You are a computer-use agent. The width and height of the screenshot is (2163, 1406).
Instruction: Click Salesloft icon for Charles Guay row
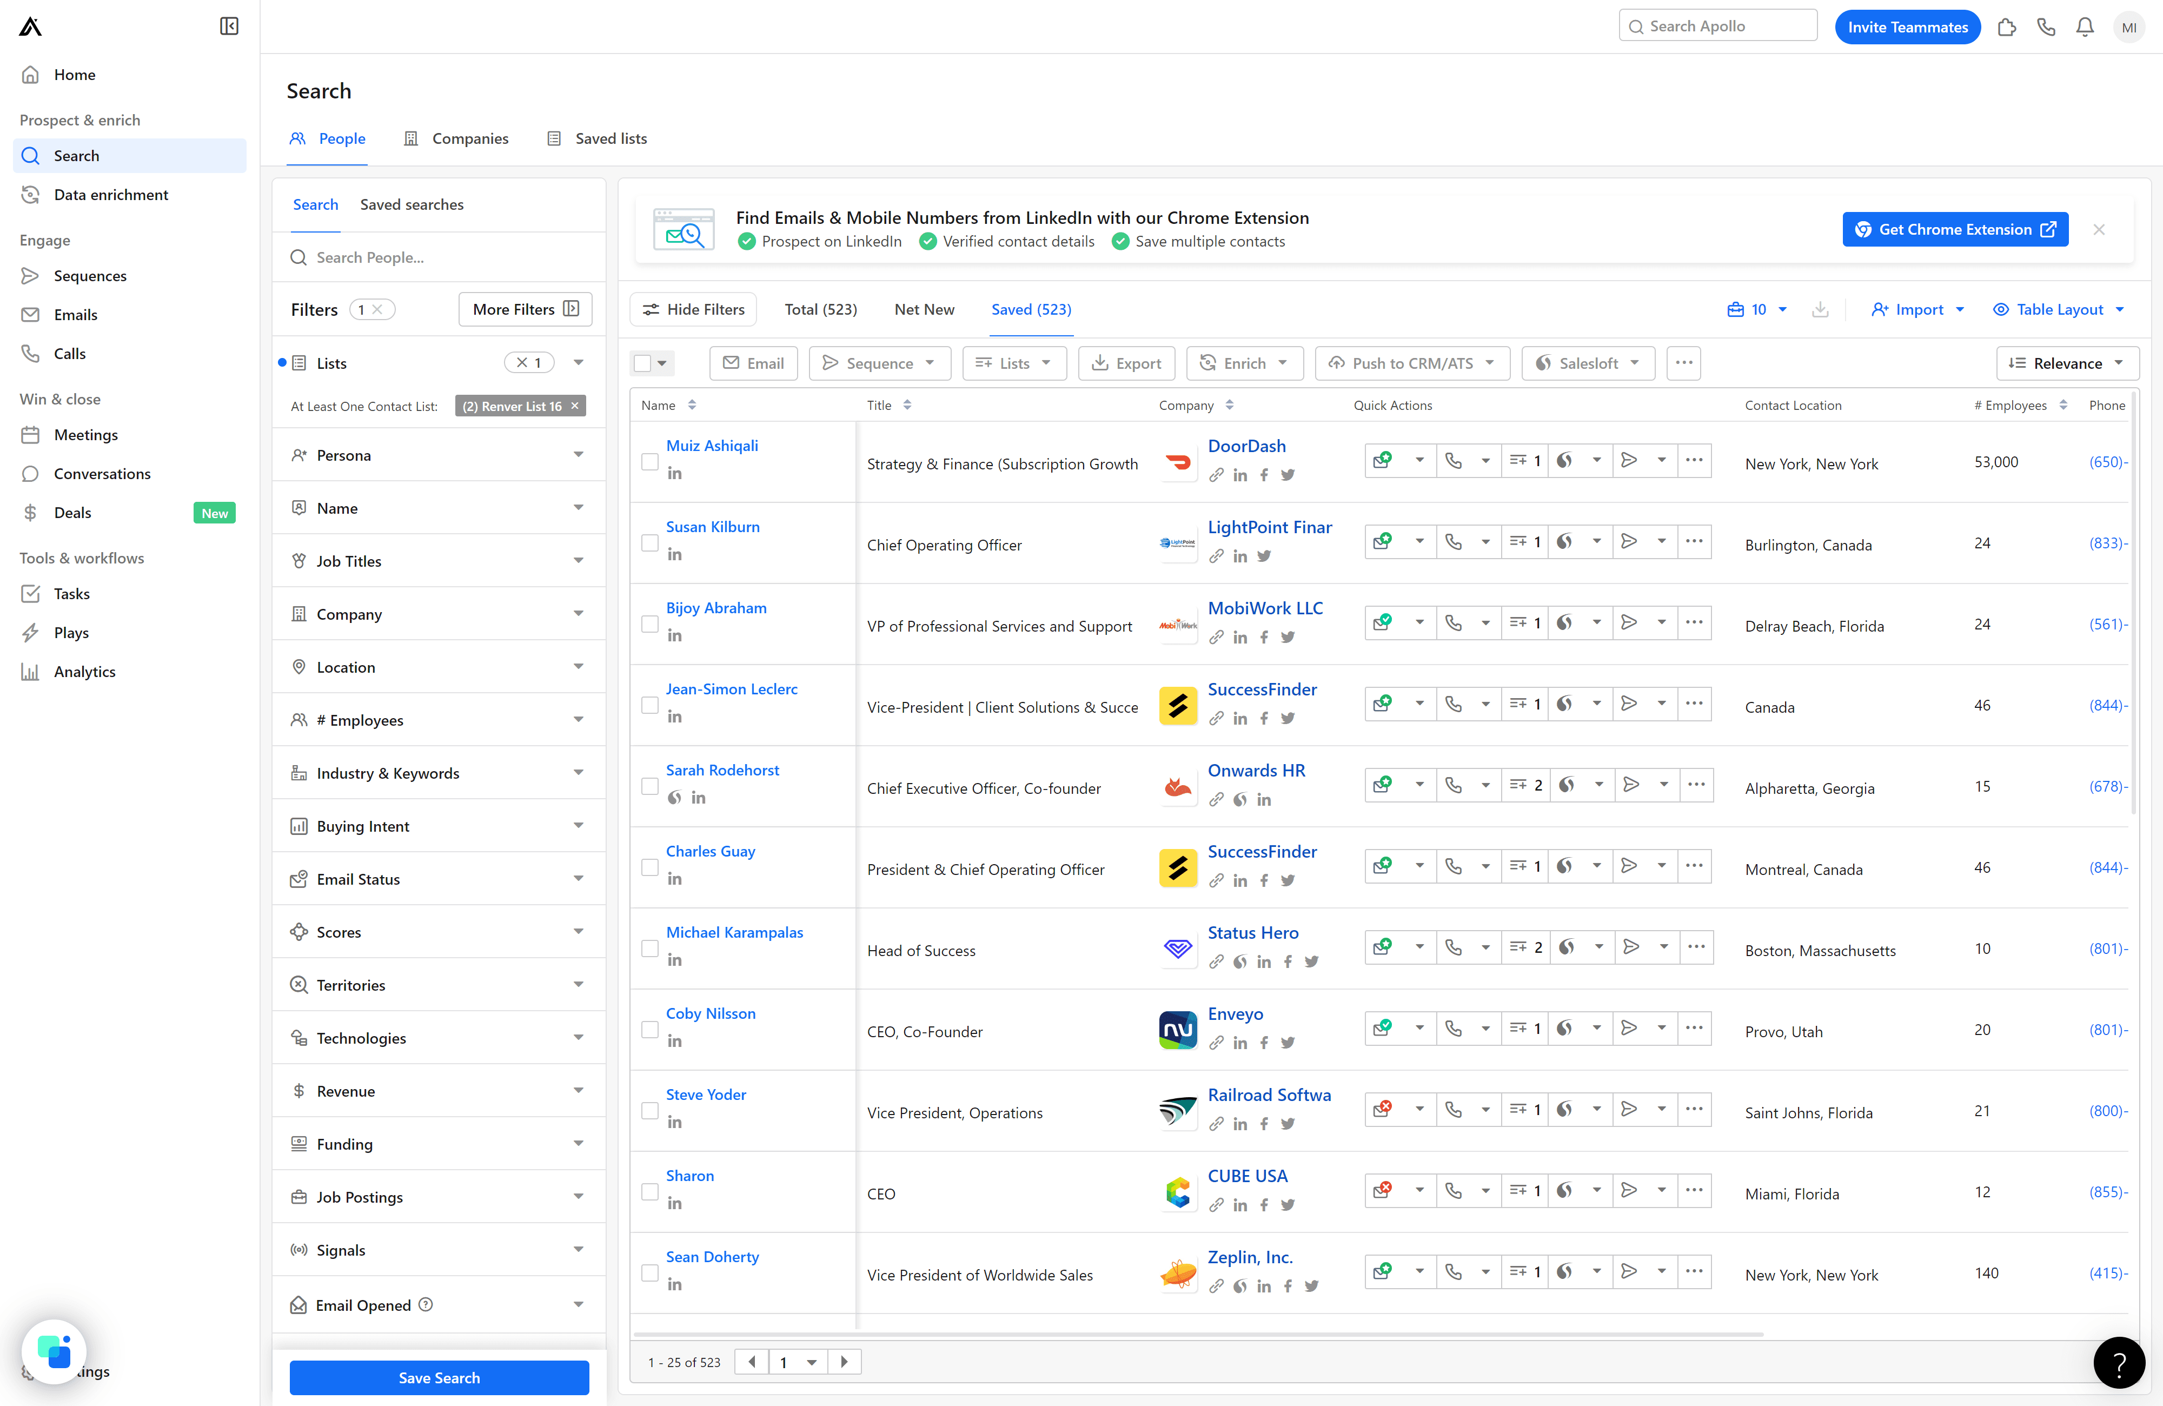point(1564,866)
